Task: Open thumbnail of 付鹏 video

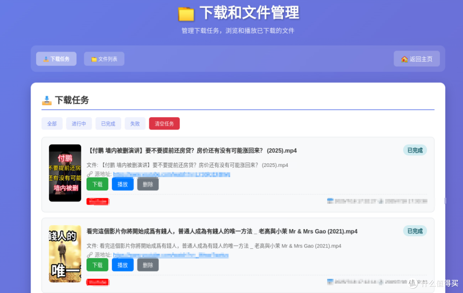Action: [x=65, y=173]
